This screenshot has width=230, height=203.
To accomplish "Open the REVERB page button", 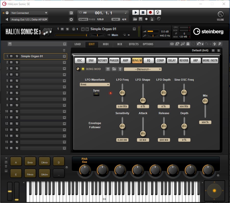I will tap(184, 61).
